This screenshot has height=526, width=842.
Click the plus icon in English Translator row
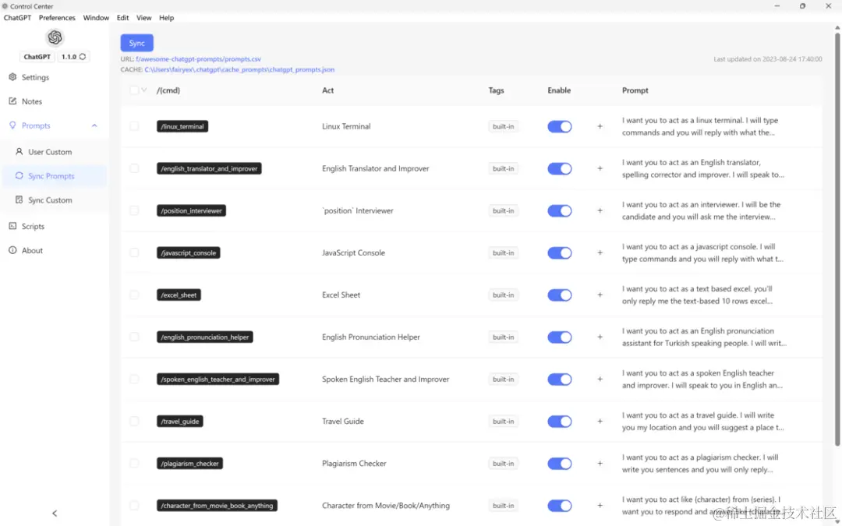click(600, 168)
